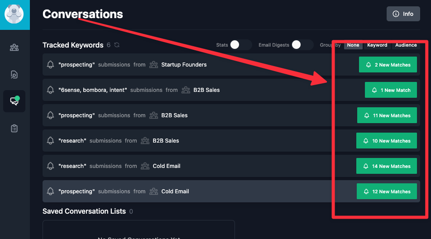Viewport: 431px width, 239px height.
Task: Open the clipboard list sidebar icon
Action: [14, 128]
